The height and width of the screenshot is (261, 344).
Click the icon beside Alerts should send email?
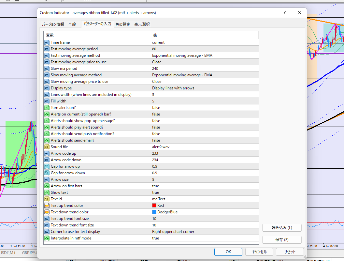[x=47, y=140]
